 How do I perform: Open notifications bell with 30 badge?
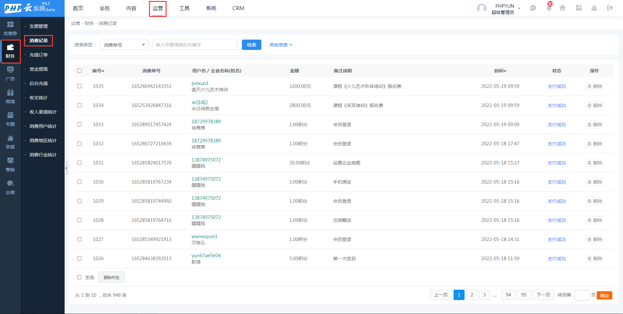click(x=549, y=8)
